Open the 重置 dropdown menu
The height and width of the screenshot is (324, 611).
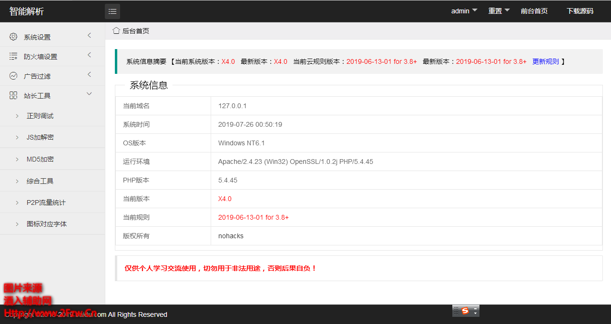[x=499, y=11]
